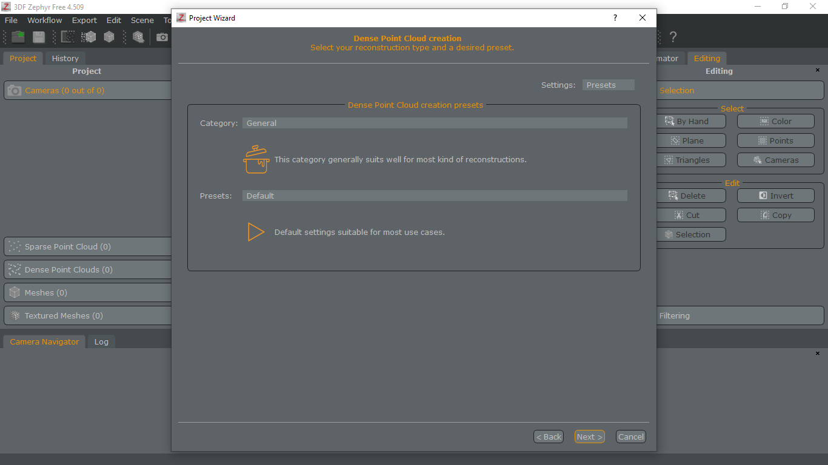Image resolution: width=828 pixels, height=465 pixels.
Task: Expand the Dense Point Clouds (0) section
Action: tap(88, 269)
